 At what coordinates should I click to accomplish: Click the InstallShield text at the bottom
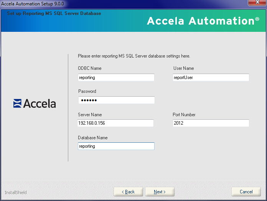tap(16, 192)
